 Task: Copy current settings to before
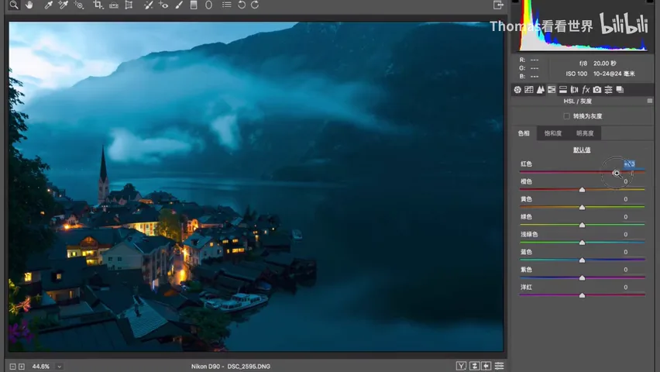(486, 366)
